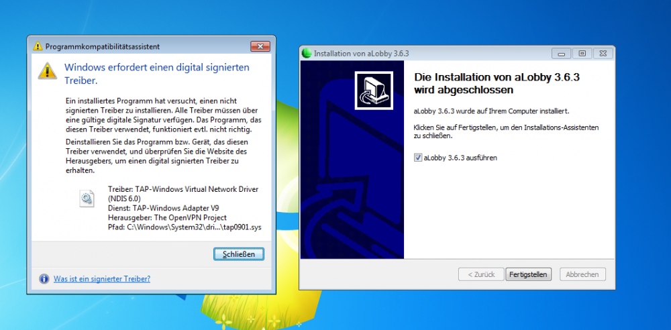
Task: Click the Schließen button in compatibility assistant
Action: pos(239,254)
